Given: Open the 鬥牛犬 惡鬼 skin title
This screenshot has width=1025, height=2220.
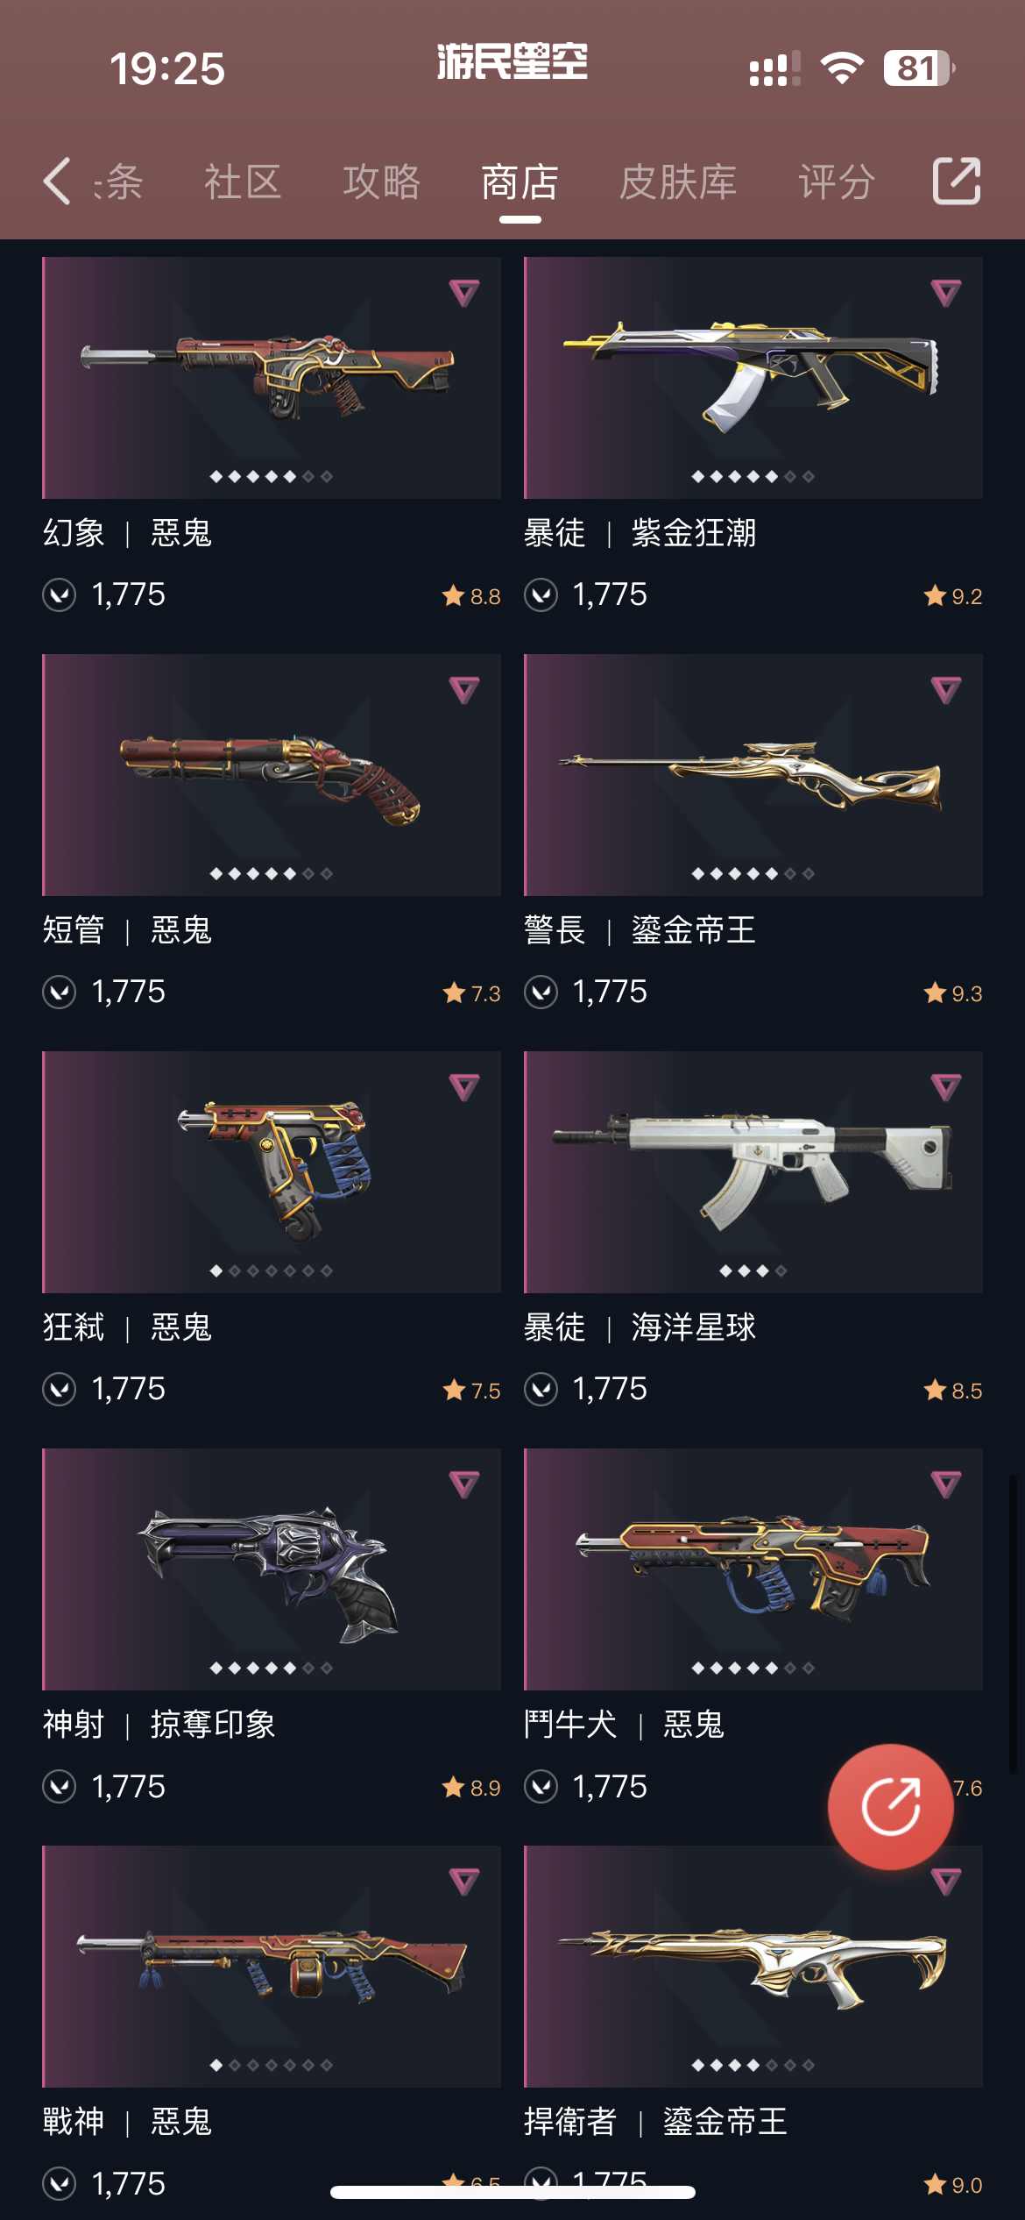Looking at the screenshot, I should pyautogui.click(x=624, y=1724).
